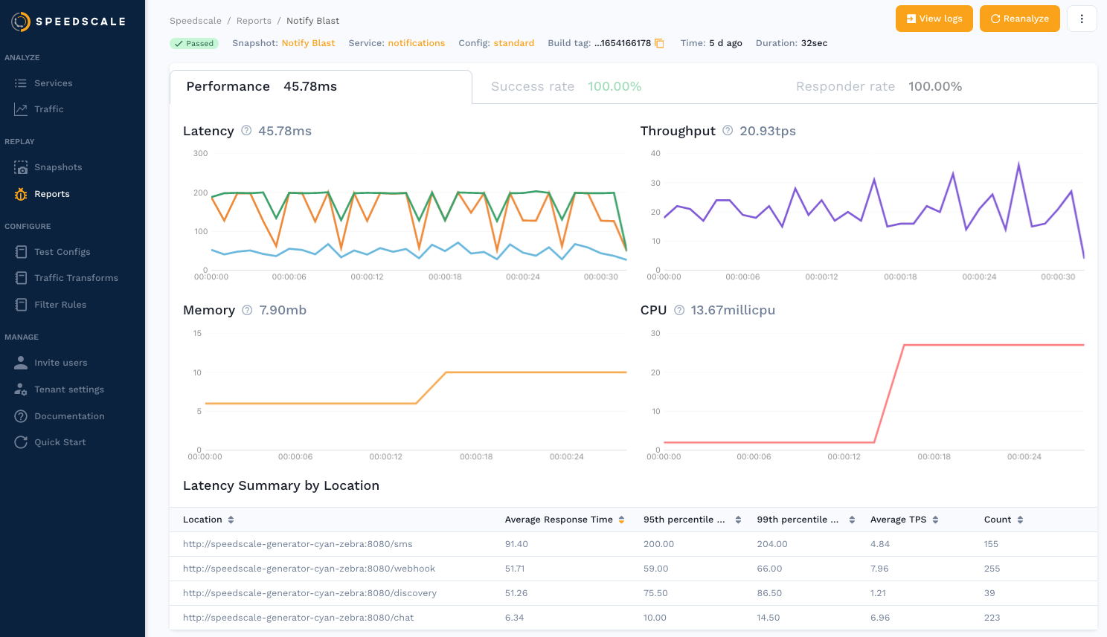1107x637 pixels.
Task: Open the standard config link
Action: tap(513, 43)
